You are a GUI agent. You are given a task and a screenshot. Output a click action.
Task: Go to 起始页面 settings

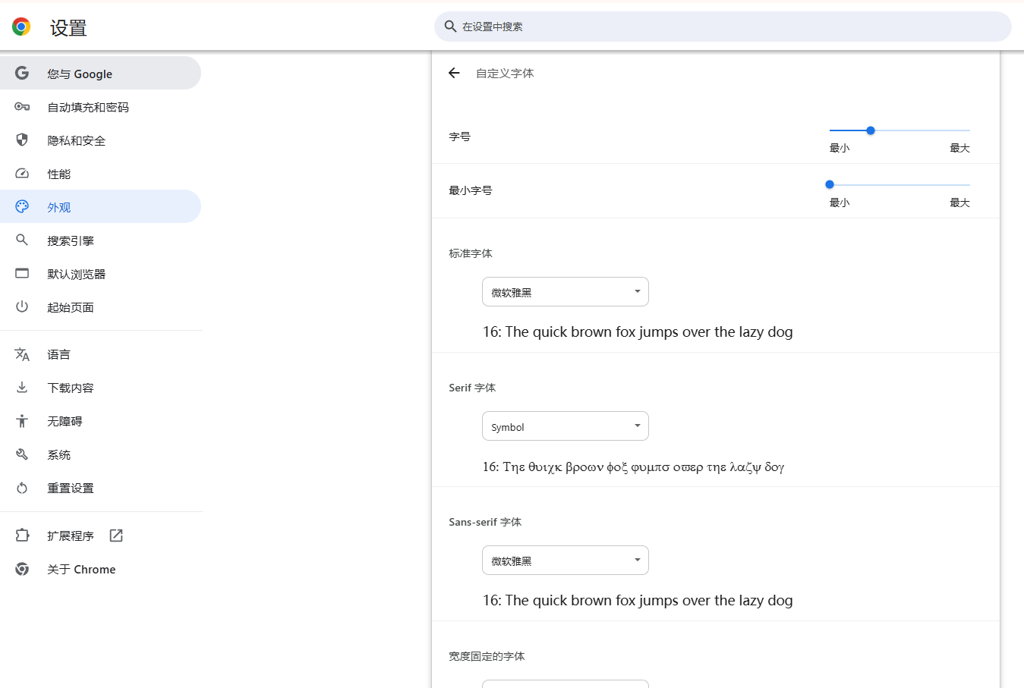click(x=100, y=306)
